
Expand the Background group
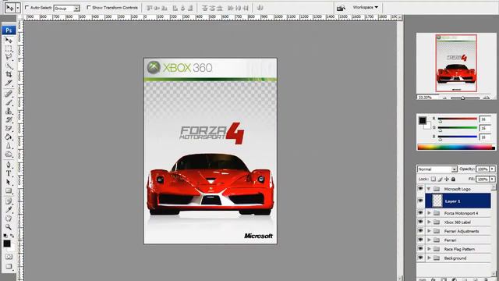429,258
